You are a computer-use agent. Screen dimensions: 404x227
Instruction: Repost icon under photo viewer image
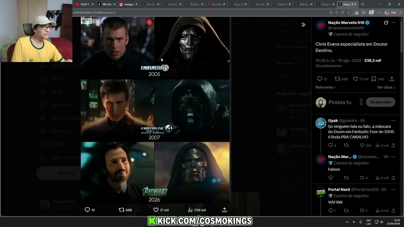tap(121, 210)
